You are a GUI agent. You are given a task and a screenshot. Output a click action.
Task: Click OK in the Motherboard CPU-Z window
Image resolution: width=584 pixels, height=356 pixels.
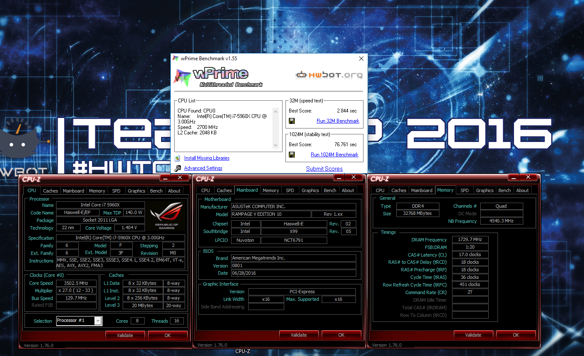coord(342,335)
